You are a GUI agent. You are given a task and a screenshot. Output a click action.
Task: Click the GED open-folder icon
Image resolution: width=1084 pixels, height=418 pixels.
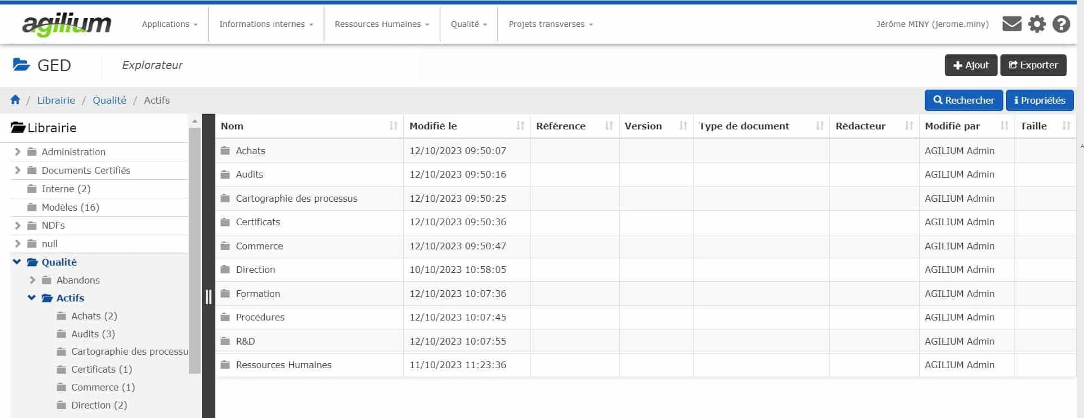pos(21,64)
